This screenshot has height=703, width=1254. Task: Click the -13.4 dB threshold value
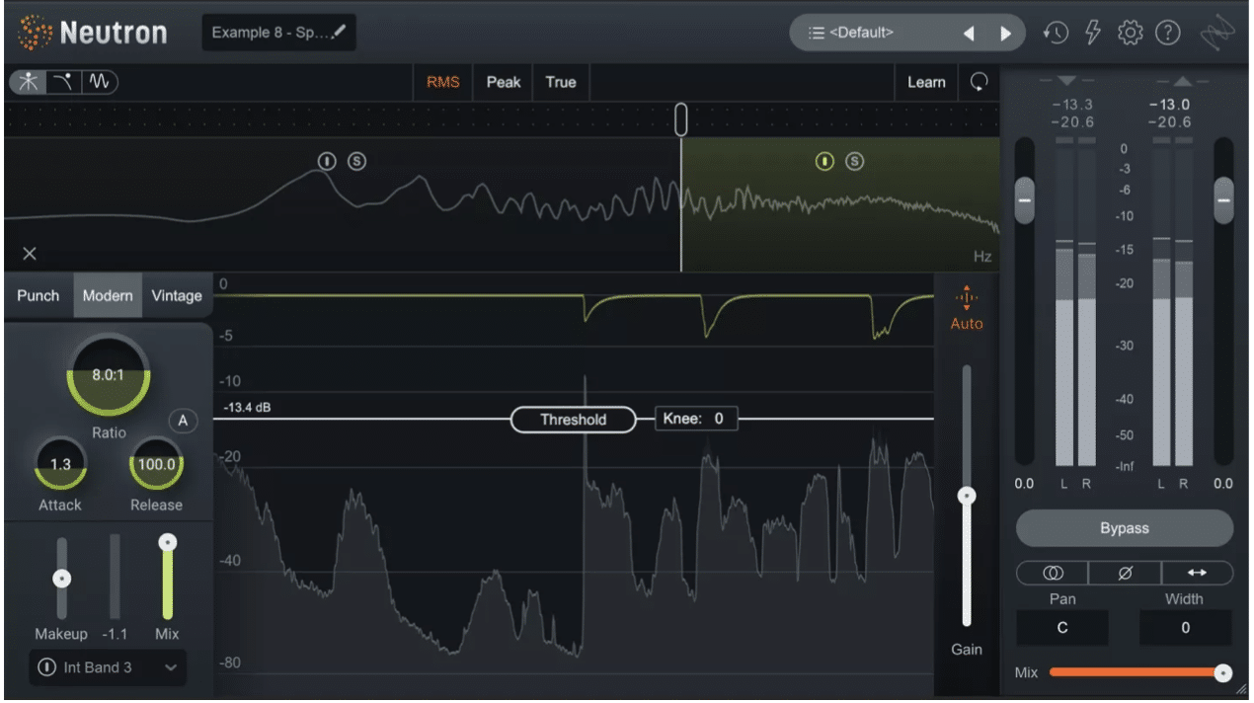click(x=246, y=407)
